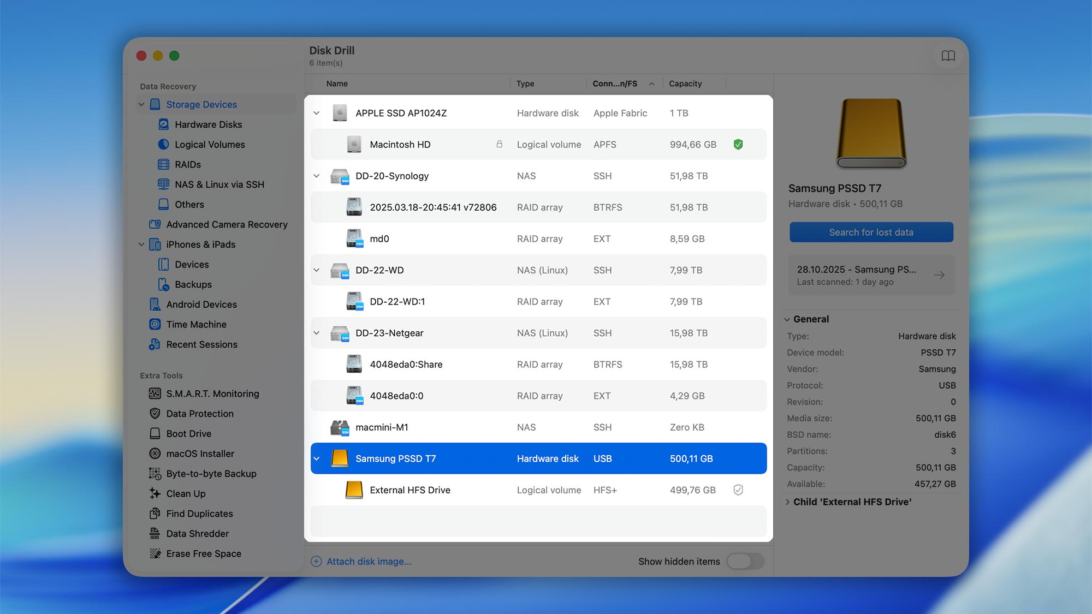Enable the Show hidden items switch
The width and height of the screenshot is (1092, 614).
pos(745,561)
